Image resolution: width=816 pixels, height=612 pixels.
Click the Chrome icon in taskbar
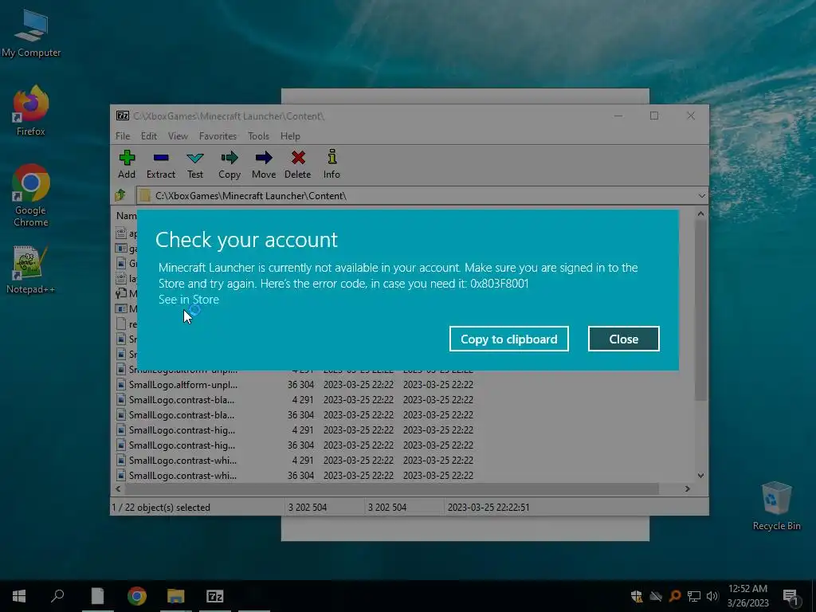137,596
